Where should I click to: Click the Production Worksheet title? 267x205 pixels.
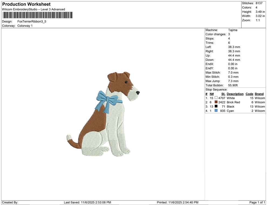pos(26,4)
